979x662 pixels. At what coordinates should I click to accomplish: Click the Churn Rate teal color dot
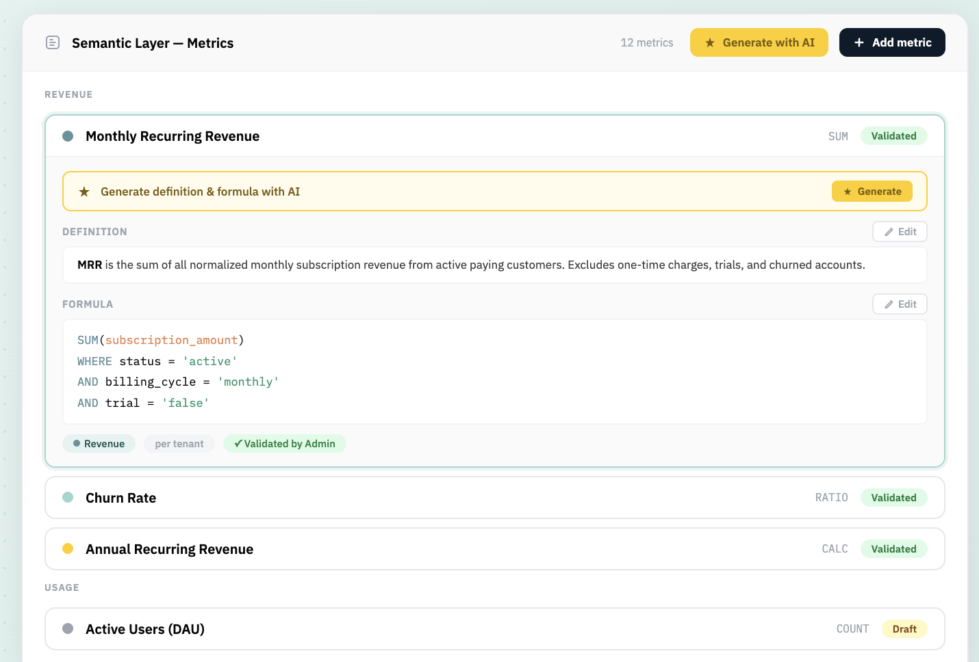(68, 497)
